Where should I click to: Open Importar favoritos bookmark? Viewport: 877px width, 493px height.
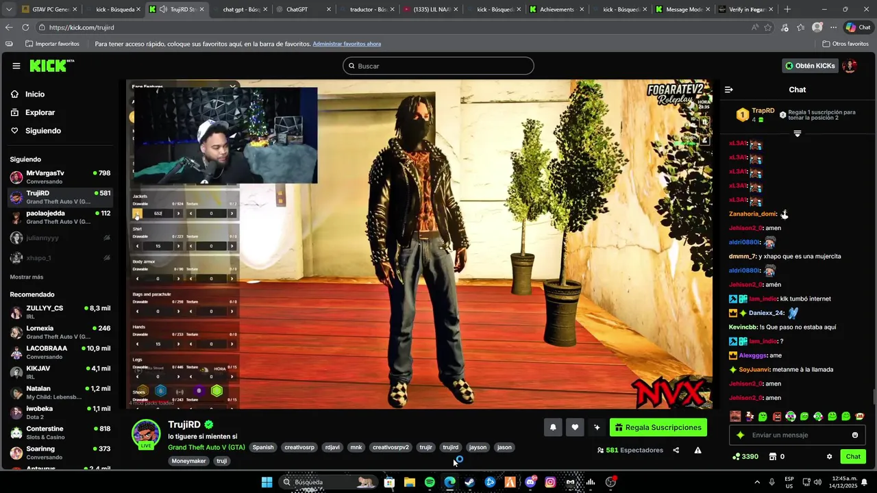coord(52,44)
